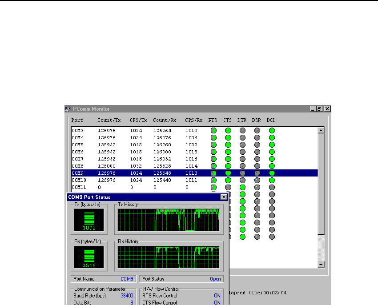Select the COM3 port row
Screen dimensions: 378x305
pos(133,130)
